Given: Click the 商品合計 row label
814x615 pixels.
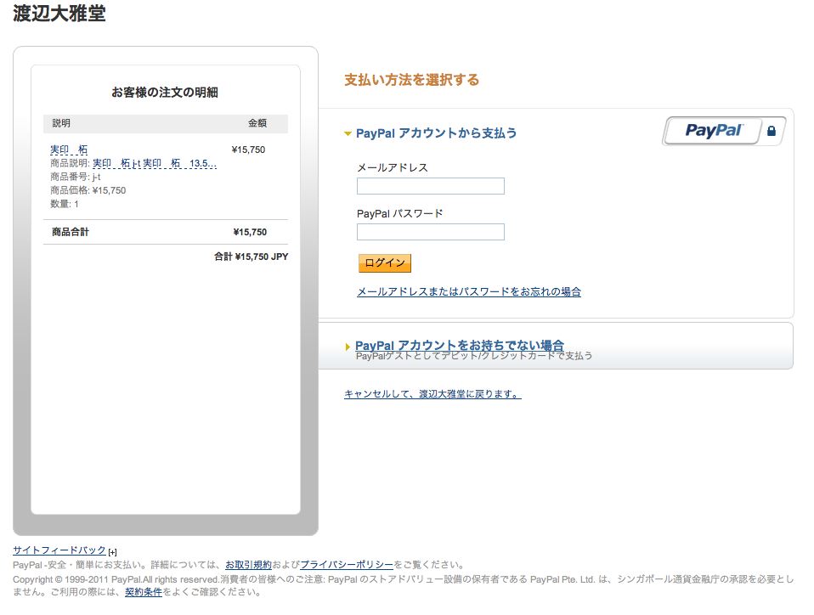Looking at the screenshot, I should click(70, 232).
